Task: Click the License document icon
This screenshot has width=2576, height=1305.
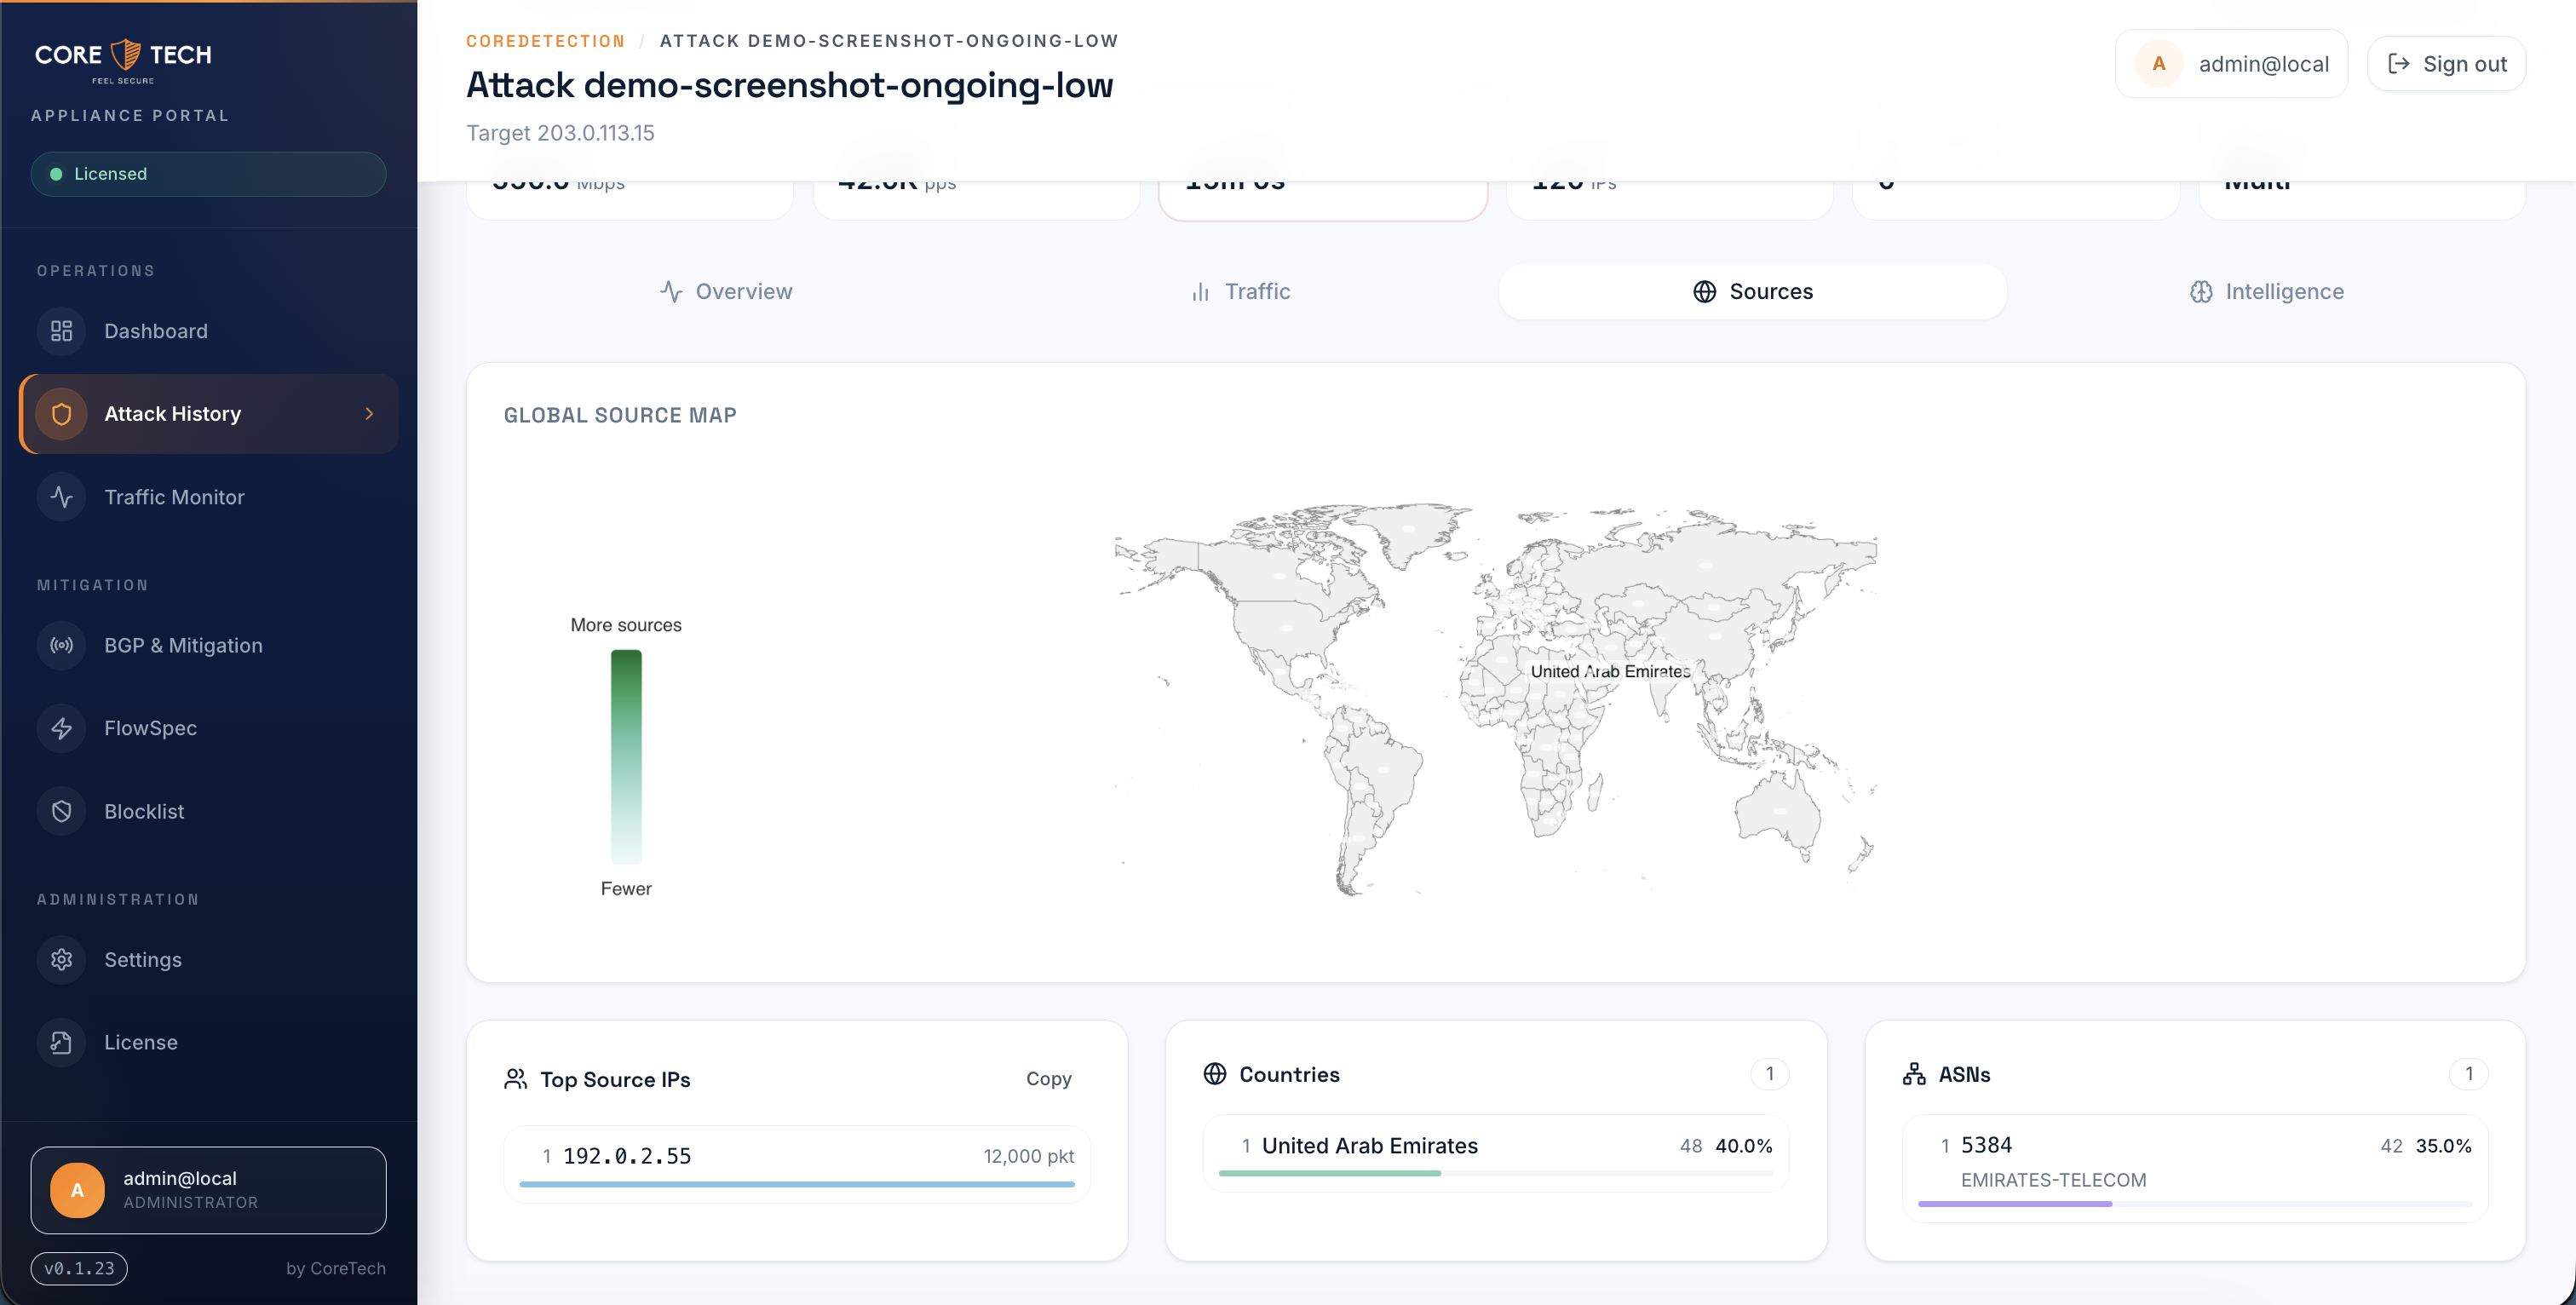Action: (x=61, y=1042)
